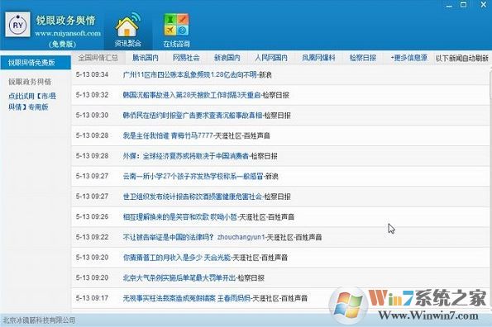Image resolution: width=492 pixels, height=327 pixels.
Task: Click timestamp 5-13 09:34
Action: 92,74
